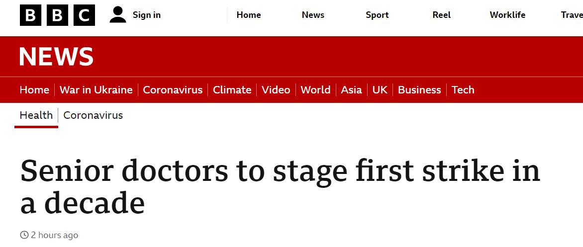Click the large NEWS banner title

point(56,57)
